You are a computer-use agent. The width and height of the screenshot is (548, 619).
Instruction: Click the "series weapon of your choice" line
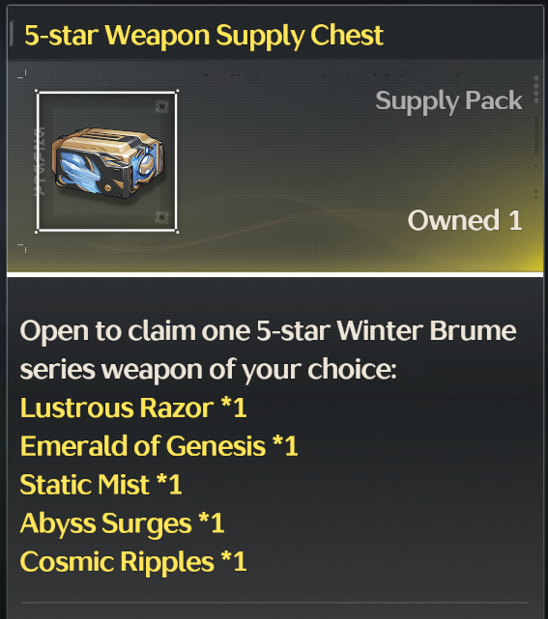(208, 370)
